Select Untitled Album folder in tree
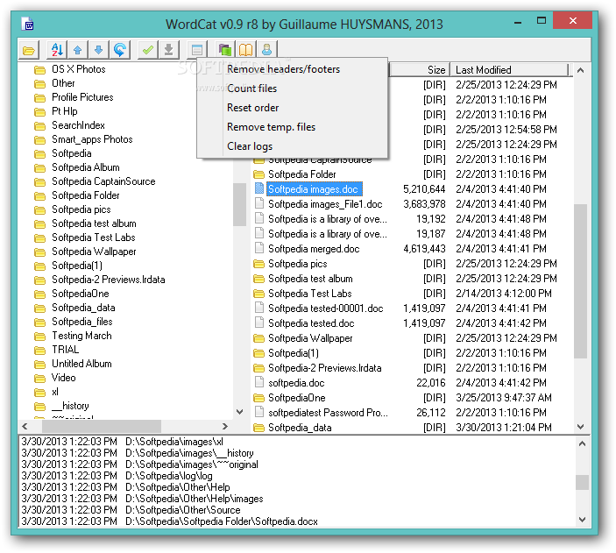Screen dimensions: 616x553 pyautogui.click(x=81, y=364)
